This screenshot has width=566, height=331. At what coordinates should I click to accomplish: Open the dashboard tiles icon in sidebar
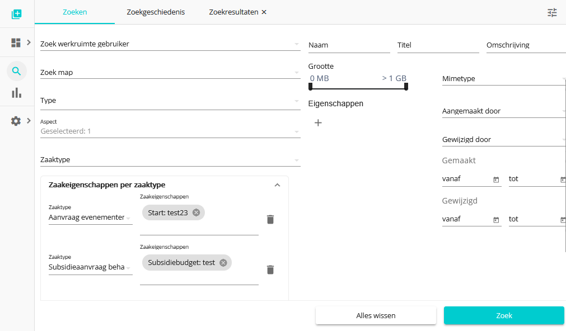point(16,42)
